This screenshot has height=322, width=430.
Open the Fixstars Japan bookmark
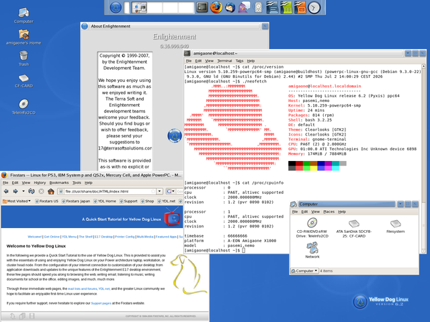[x=76, y=201]
